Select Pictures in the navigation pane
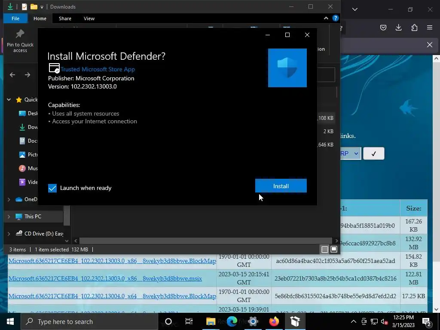This screenshot has height=330, width=440. point(28,155)
